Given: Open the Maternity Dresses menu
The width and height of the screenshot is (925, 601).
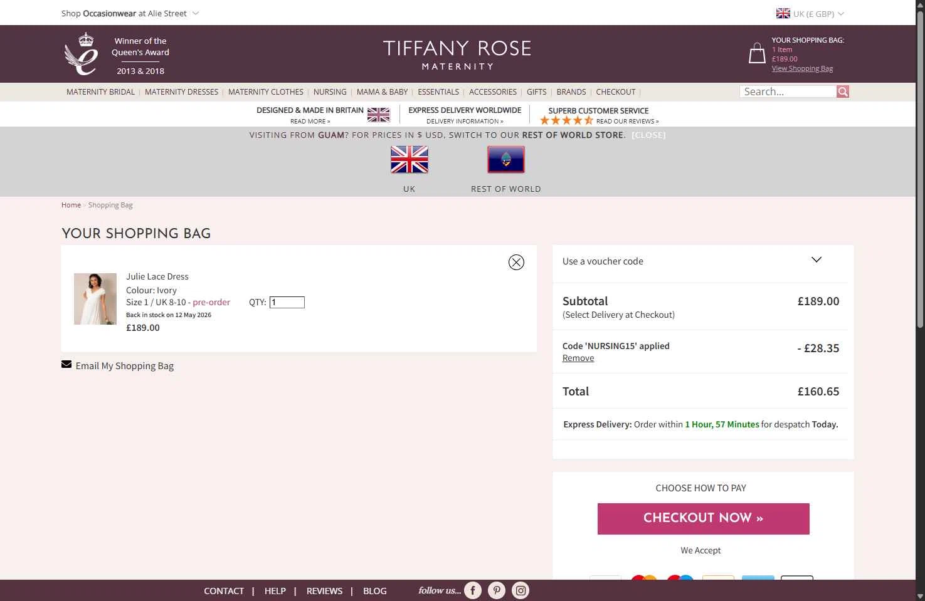Looking at the screenshot, I should coord(181,91).
